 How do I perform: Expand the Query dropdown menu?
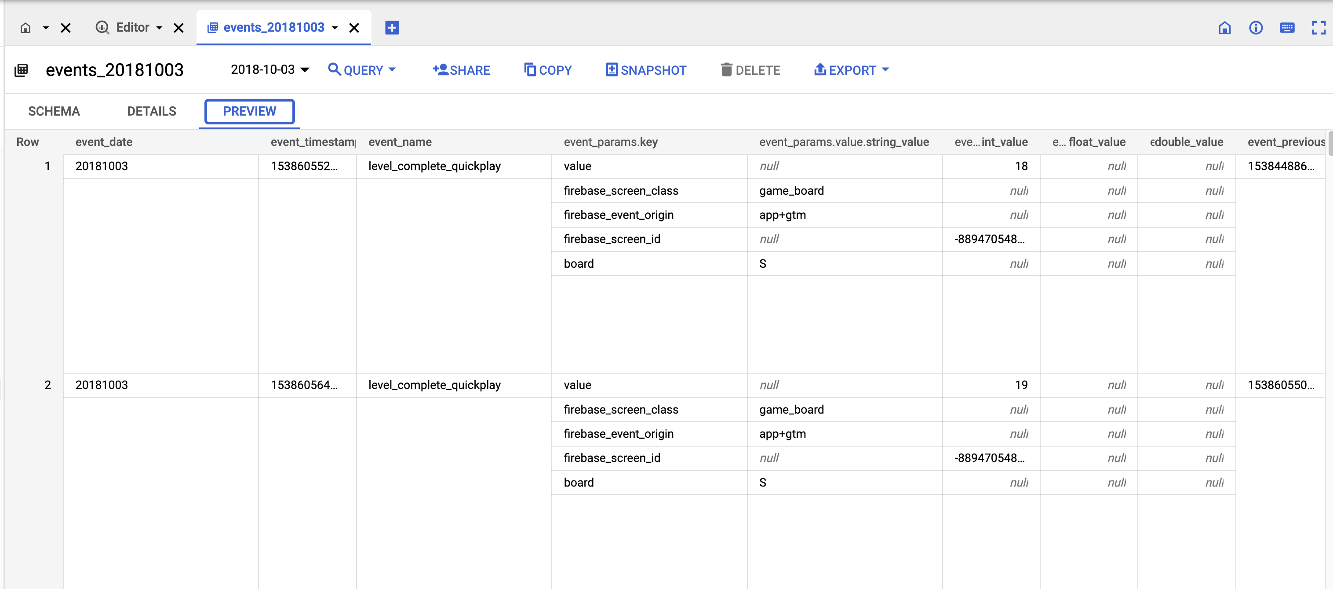(x=362, y=70)
